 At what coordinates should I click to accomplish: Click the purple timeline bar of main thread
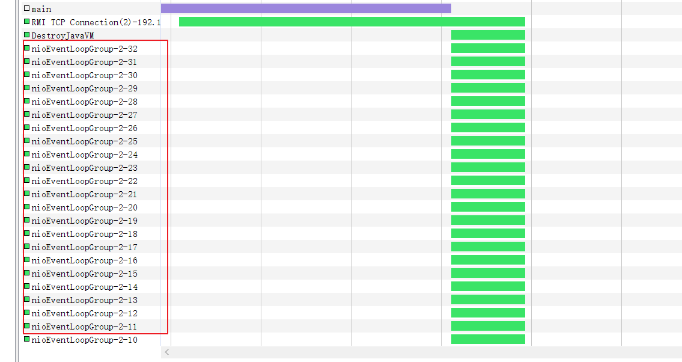pyautogui.click(x=306, y=8)
